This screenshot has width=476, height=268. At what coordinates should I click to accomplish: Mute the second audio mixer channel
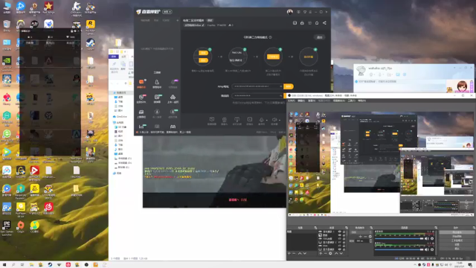(x=427, y=249)
